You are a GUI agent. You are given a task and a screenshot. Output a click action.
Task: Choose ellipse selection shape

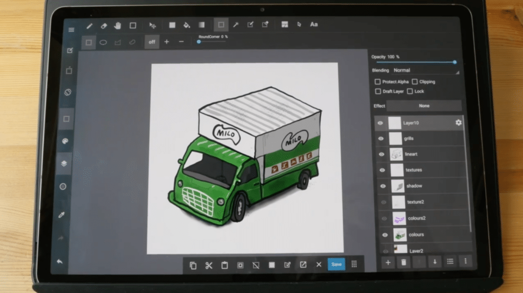click(103, 42)
